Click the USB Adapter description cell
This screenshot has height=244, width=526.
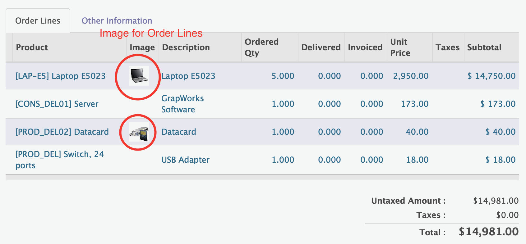[x=185, y=160]
